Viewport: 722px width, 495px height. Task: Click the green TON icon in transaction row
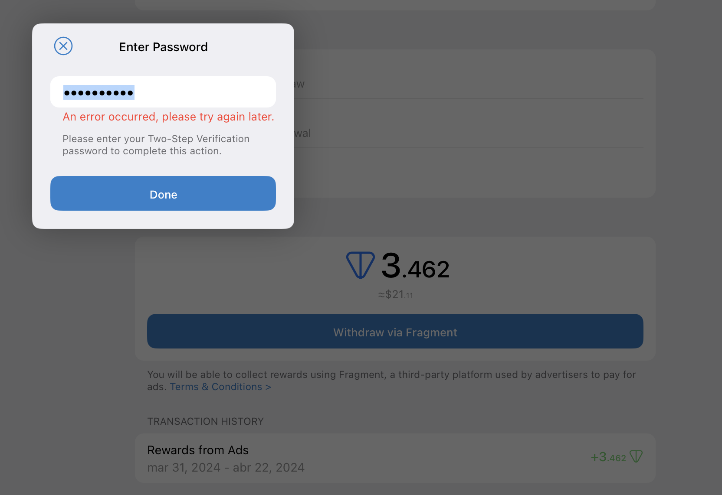click(636, 456)
